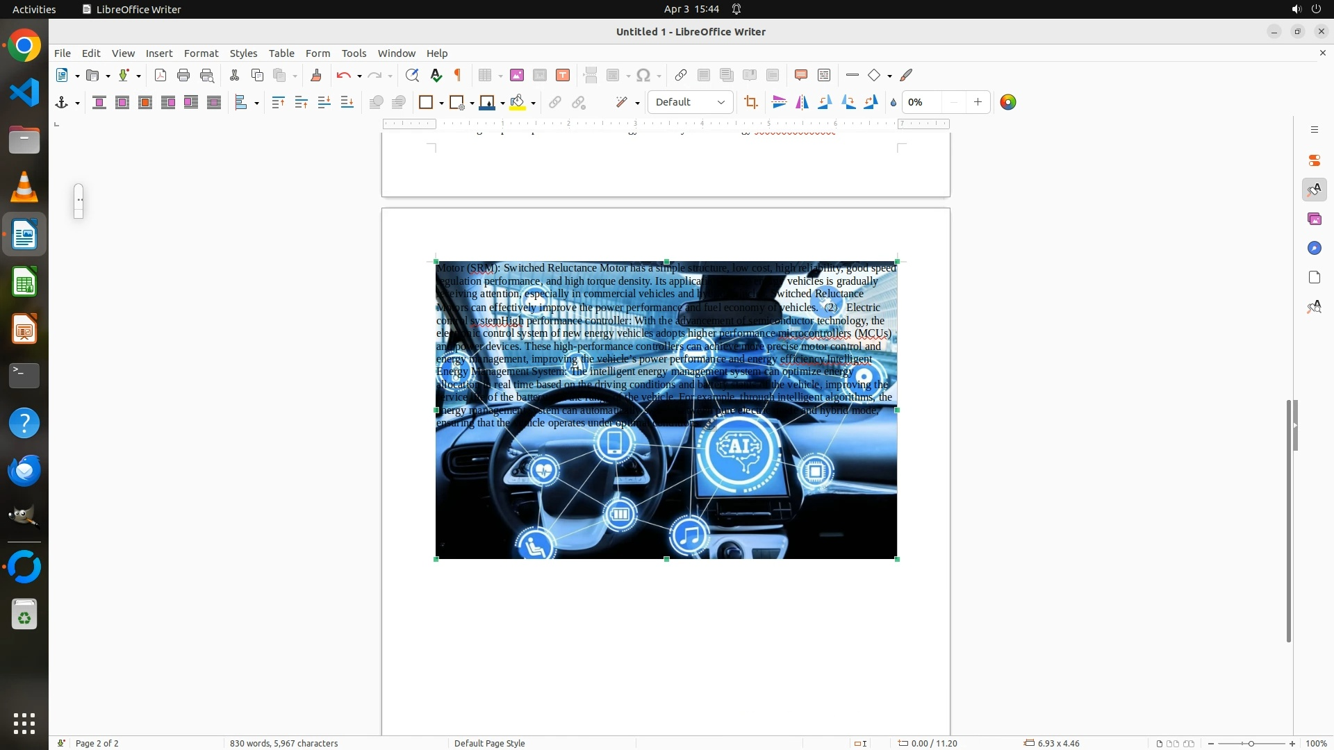Click Clone Formatting paintbrush icon
This screenshot has width=1334, height=750.
tap(316, 76)
